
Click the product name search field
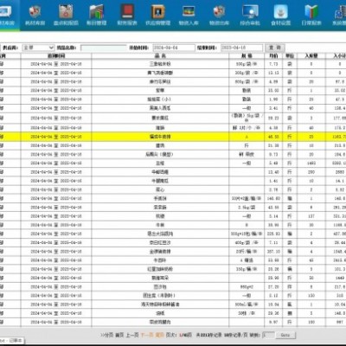(103, 48)
